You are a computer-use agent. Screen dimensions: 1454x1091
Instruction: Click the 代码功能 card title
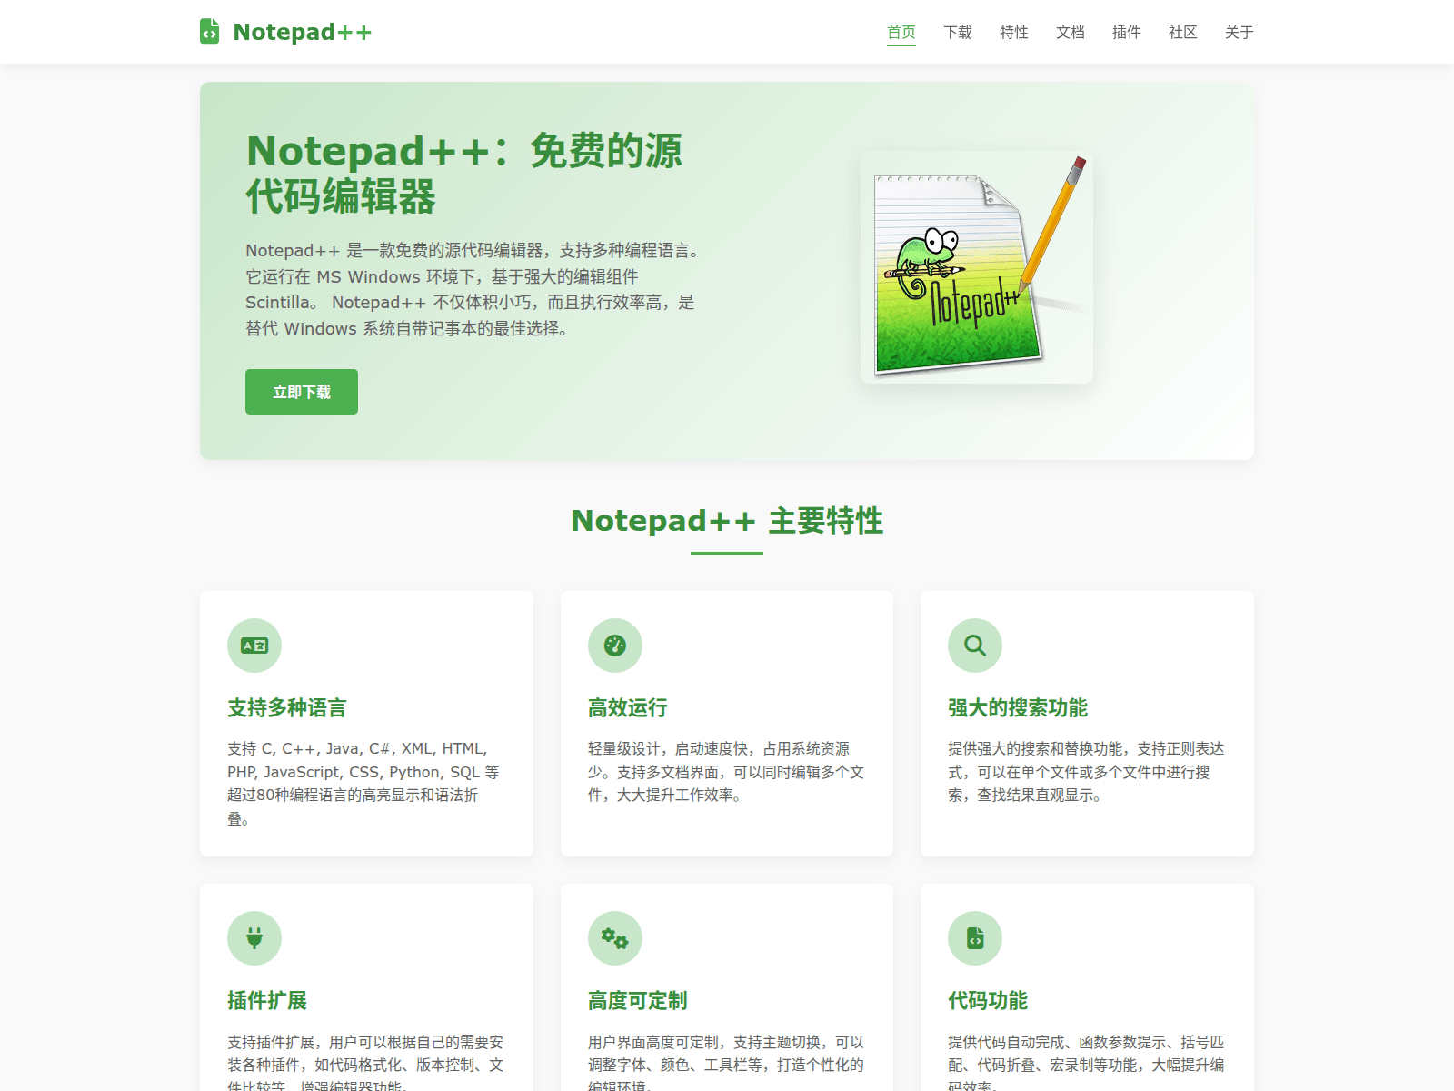pyautogui.click(x=988, y=1000)
